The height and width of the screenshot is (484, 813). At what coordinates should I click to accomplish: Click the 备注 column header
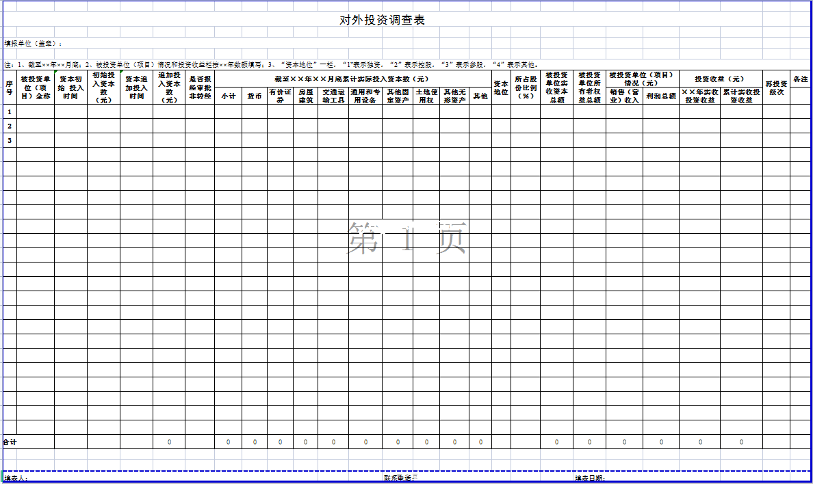(x=801, y=79)
